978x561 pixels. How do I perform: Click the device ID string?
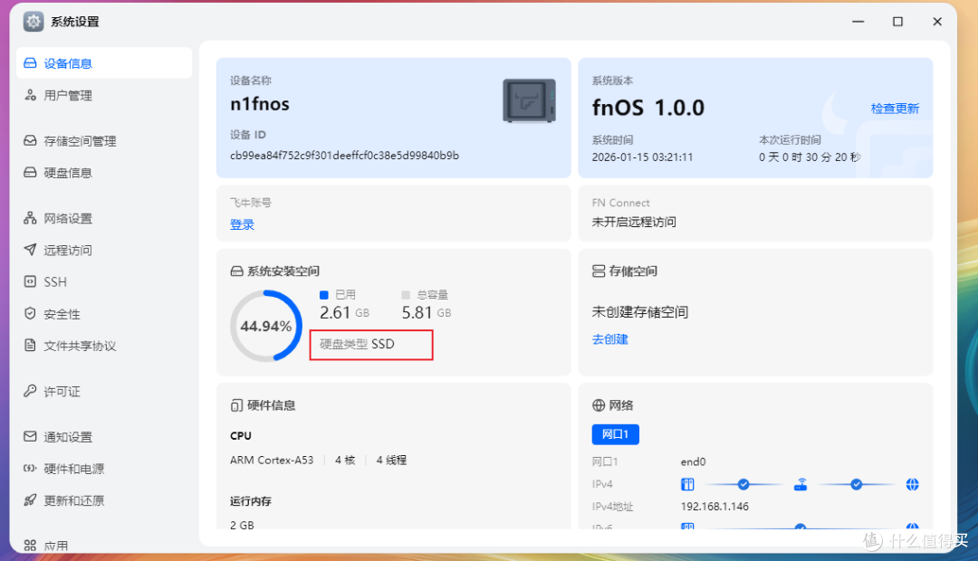pyautogui.click(x=344, y=156)
